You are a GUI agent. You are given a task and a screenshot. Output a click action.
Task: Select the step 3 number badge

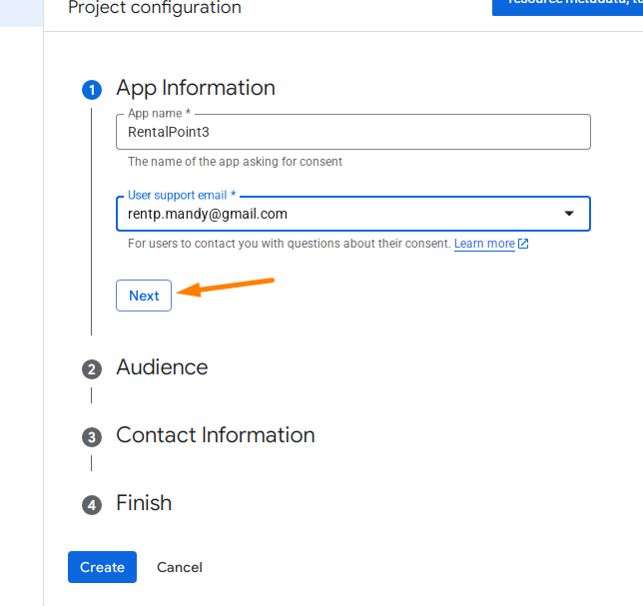tap(92, 437)
